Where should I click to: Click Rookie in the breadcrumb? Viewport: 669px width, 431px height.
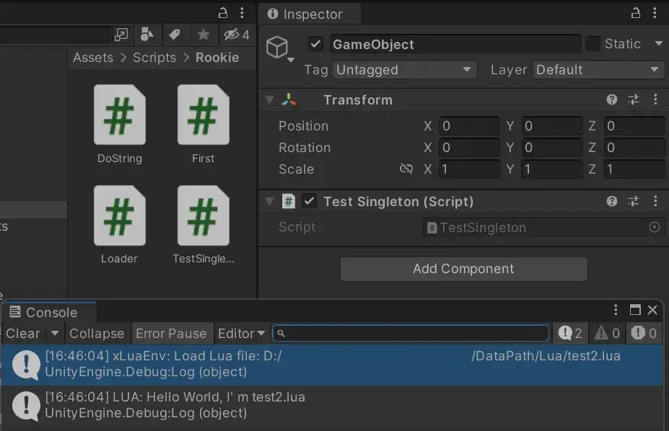click(217, 58)
